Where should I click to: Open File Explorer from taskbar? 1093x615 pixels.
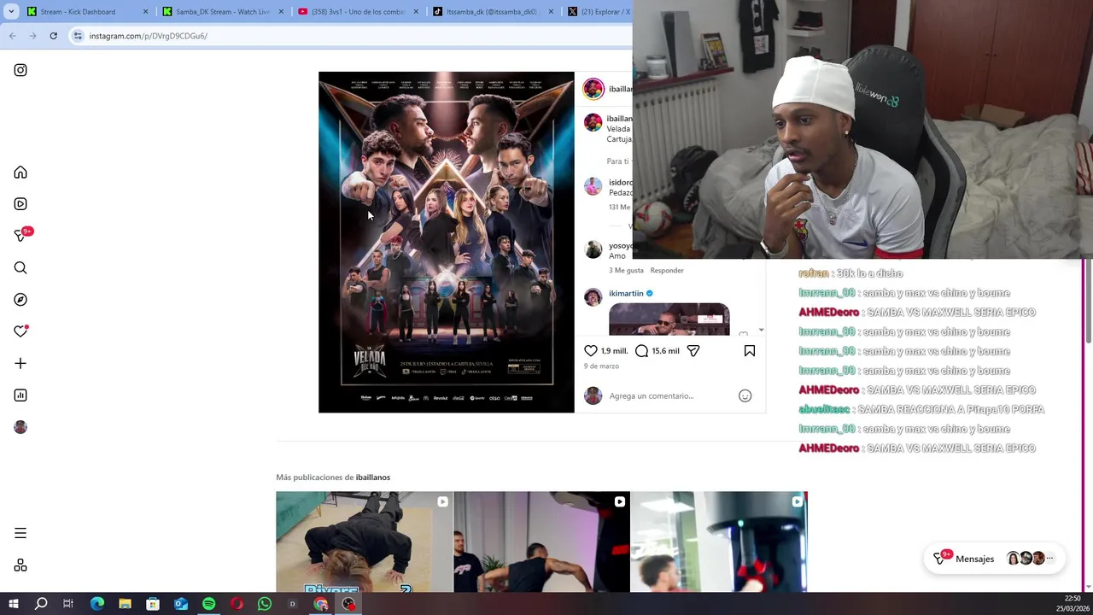point(125,604)
